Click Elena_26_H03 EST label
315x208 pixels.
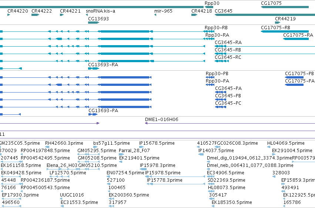(62, 166)
